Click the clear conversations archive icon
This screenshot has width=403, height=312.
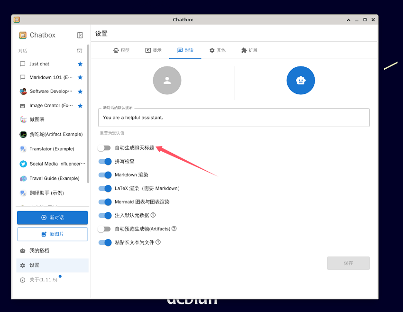pyautogui.click(x=80, y=51)
